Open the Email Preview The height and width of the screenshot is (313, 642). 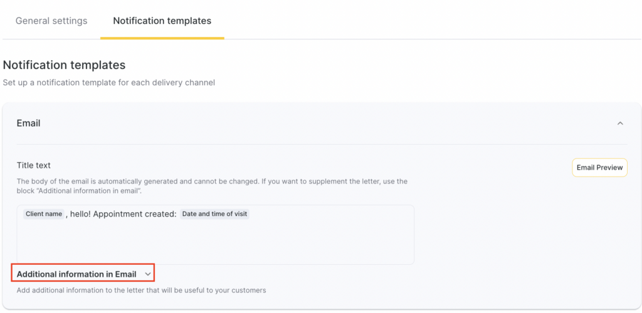599,168
